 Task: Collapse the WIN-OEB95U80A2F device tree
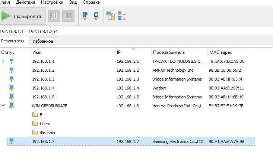pyautogui.click(x=3, y=105)
